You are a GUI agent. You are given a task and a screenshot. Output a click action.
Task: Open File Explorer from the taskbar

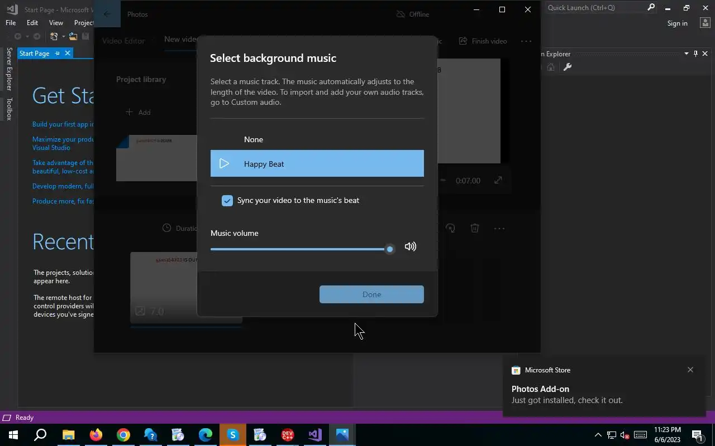click(x=68, y=435)
